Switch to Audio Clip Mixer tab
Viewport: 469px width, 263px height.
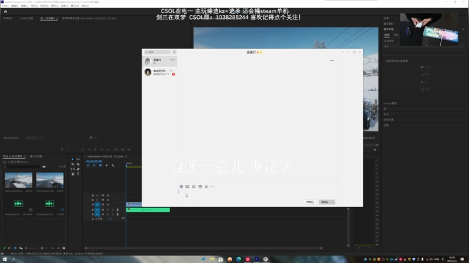pyautogui.click(x=89, y=18)
